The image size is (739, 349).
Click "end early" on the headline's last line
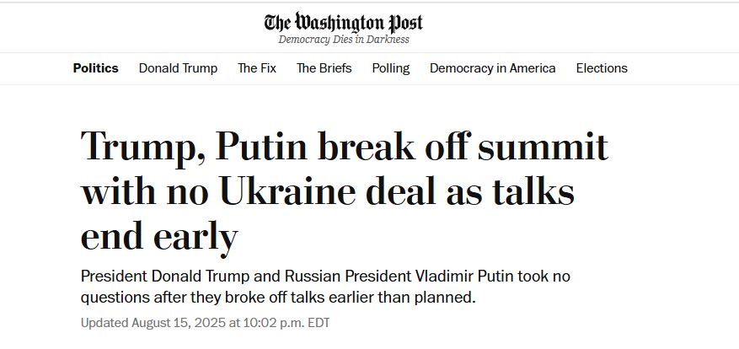pyautogui.click(x=159, y=238)
